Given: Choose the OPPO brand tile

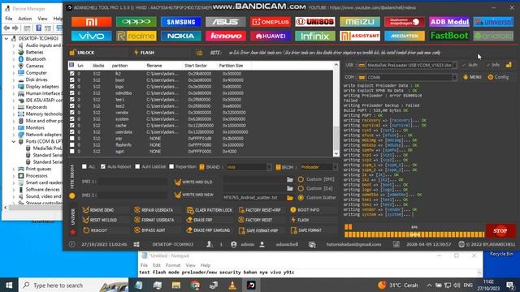Looking at the screenshot, I should coord(136,22).
